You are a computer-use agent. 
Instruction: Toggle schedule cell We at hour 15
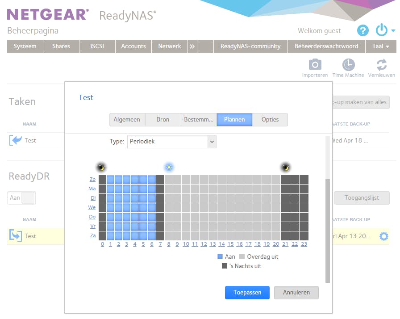coord(230,207)
